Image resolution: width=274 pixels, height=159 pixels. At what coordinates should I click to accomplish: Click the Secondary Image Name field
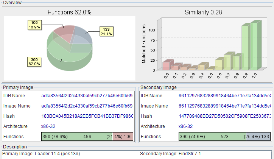(224, 106)
